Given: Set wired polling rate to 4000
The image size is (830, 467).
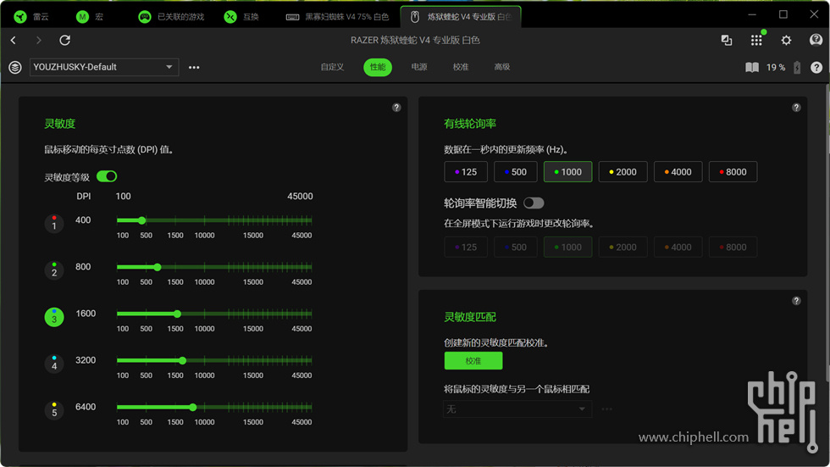Looking at the screenshot, I should [x=678, y=171].
